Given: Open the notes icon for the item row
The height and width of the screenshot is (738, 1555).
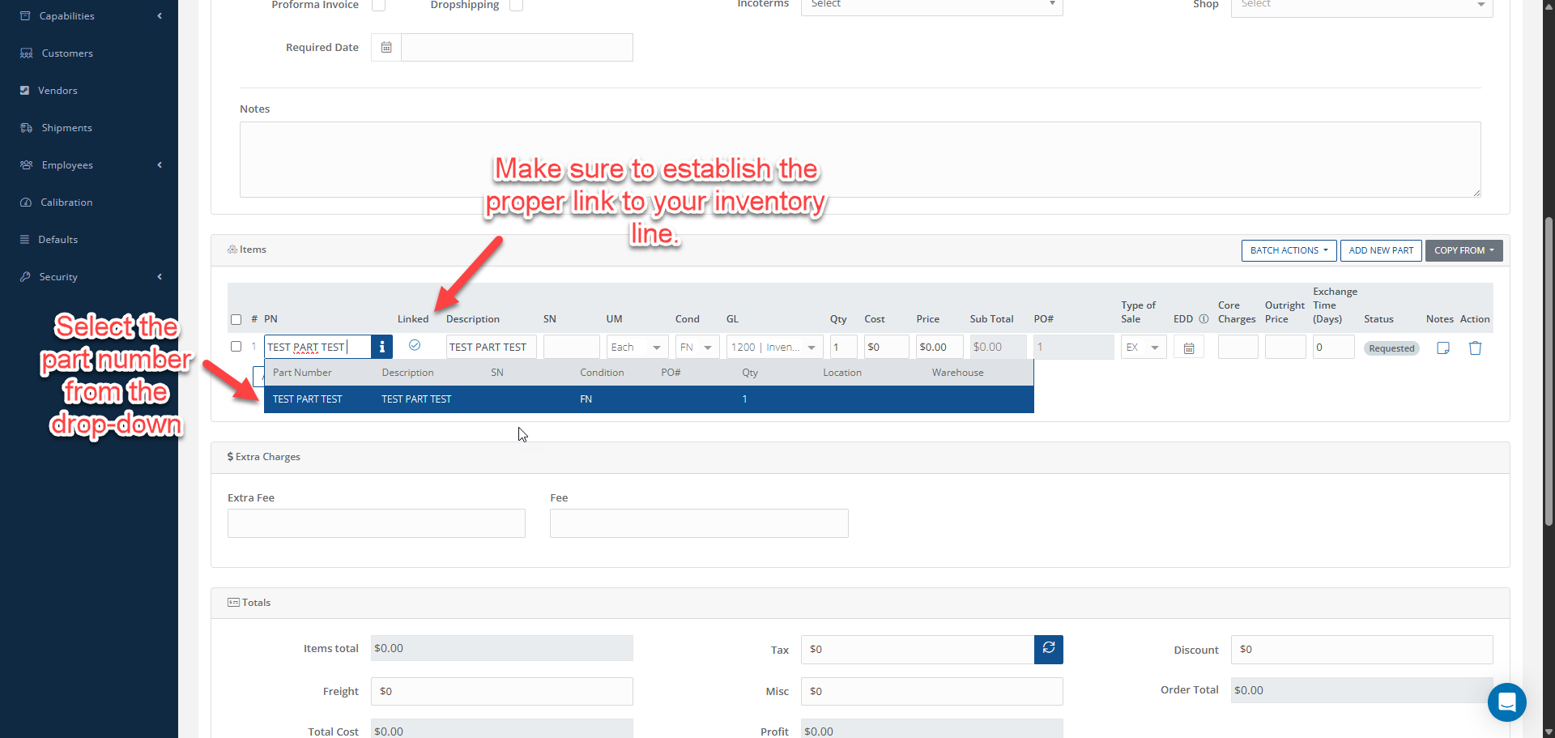Looking at the screenshot, I should [1442, 348].
